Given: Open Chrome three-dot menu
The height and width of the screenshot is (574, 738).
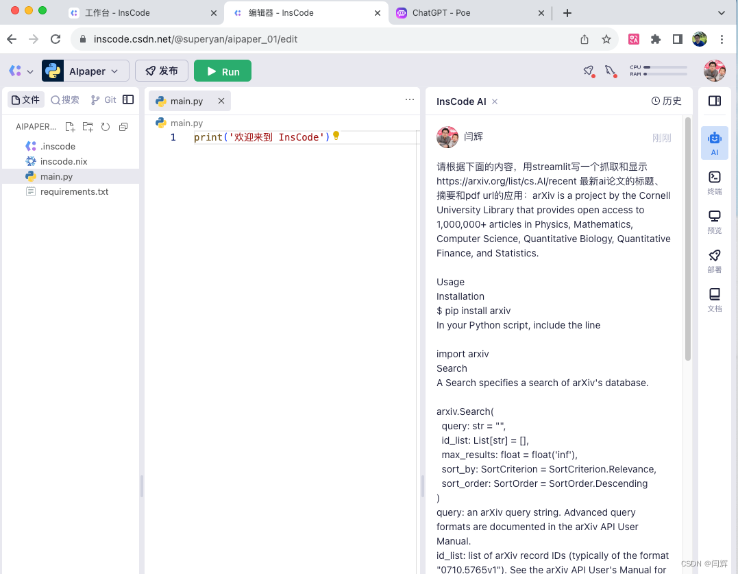Looking at the screenshot, I should pos(722,39).
